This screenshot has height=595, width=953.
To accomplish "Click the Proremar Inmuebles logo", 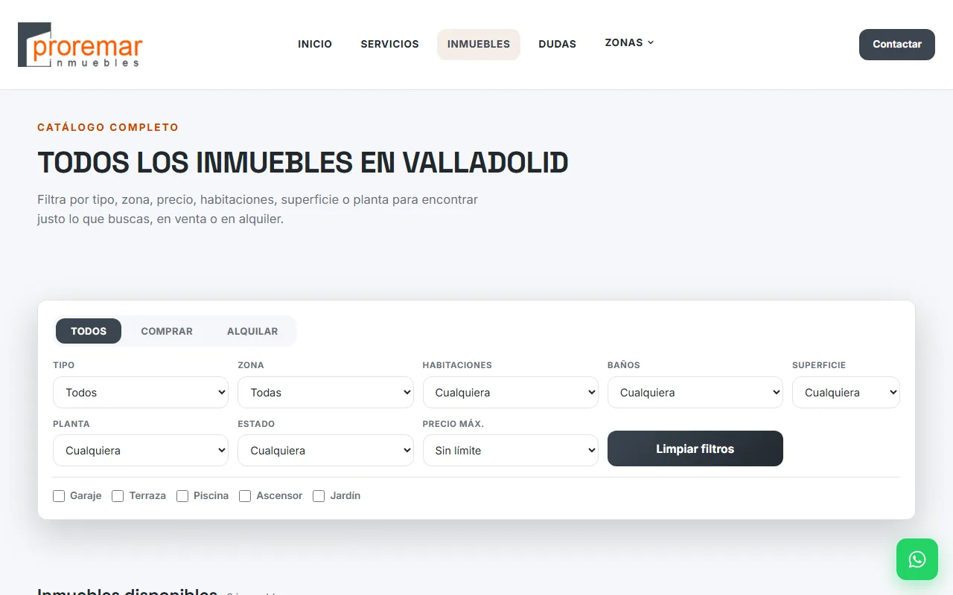I will (80, 45).
